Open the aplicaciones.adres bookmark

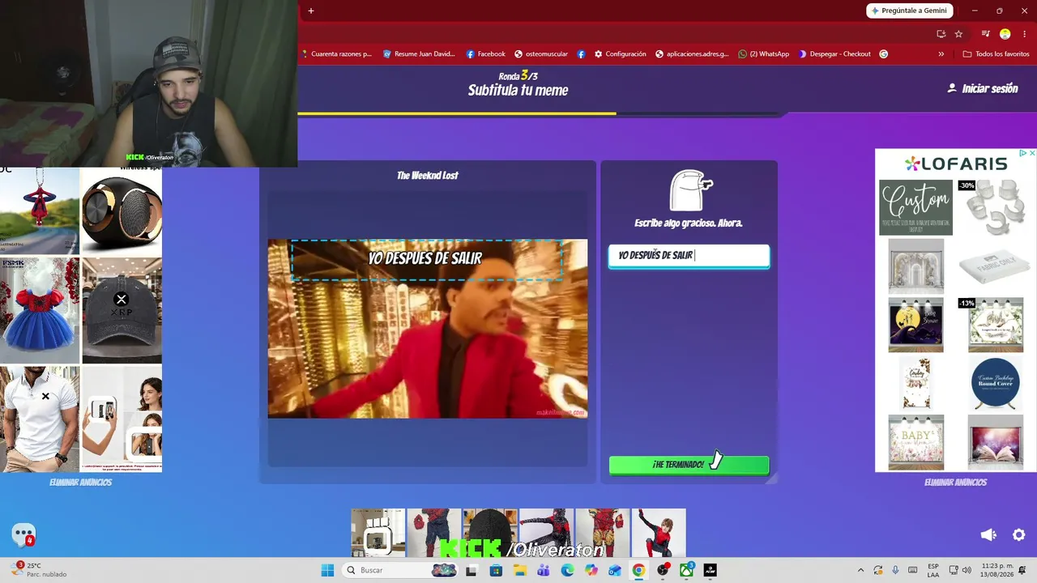click(692, 54)
